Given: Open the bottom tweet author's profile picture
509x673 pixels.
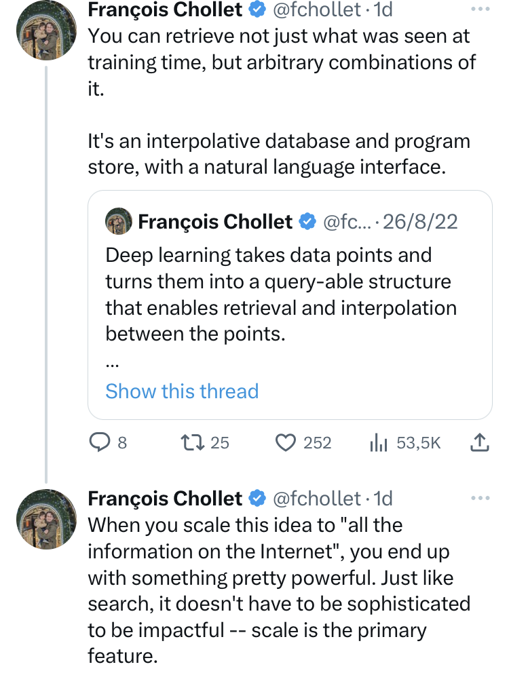Looking at the screenshot, I should click(x=46, y=520).
